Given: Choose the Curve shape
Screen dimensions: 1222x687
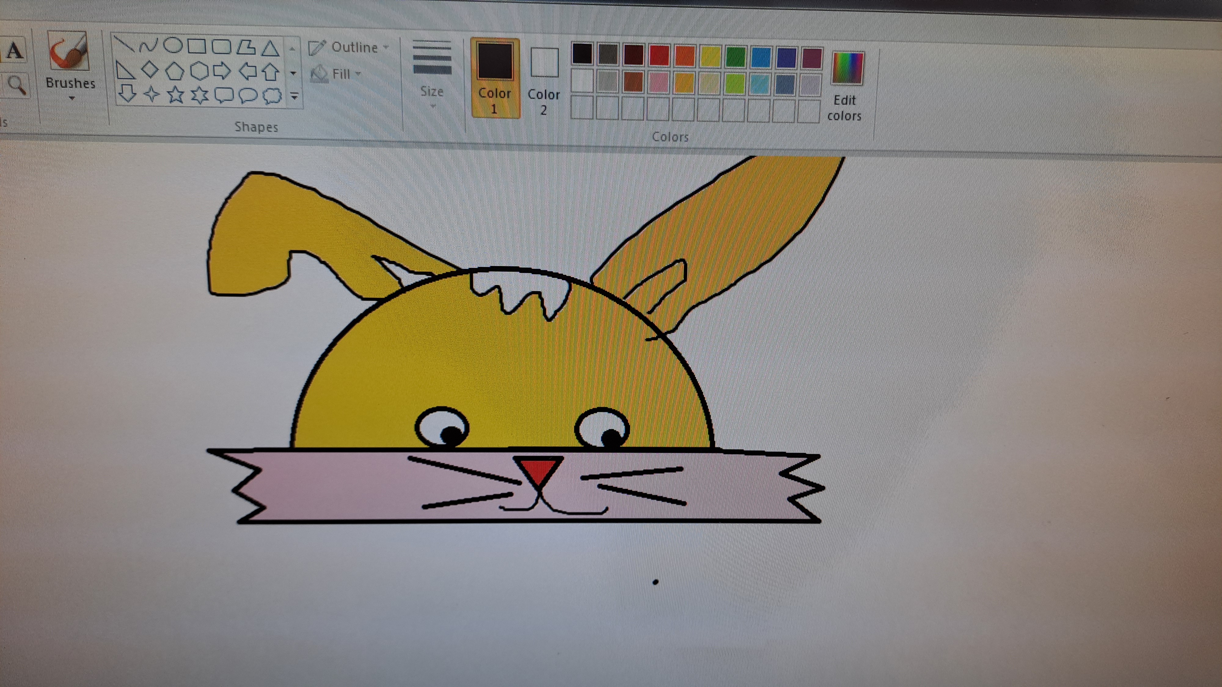Looking at the screenshot, I should 148,45.
